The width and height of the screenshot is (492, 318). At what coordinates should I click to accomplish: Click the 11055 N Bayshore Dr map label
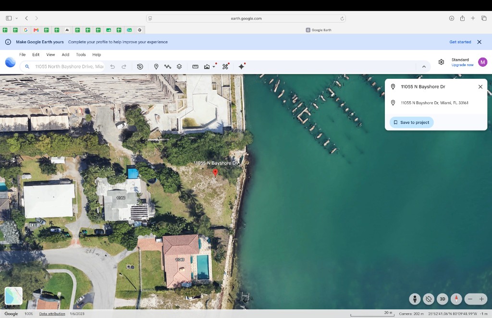(216, 163)
